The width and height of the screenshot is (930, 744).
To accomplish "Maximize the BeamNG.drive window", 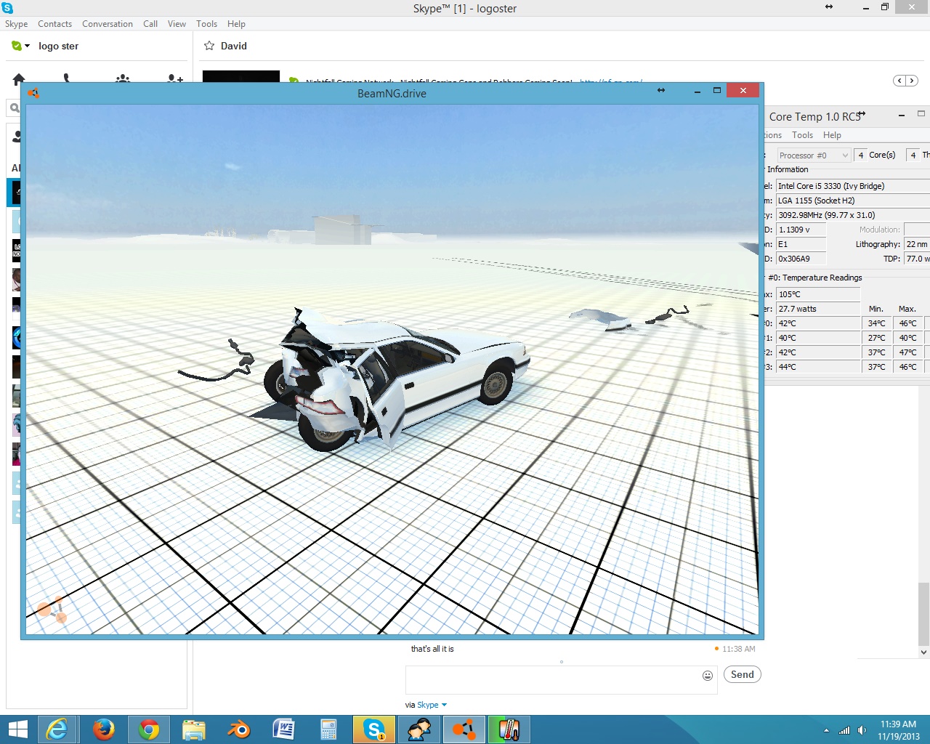I will [x=717, y=91].
